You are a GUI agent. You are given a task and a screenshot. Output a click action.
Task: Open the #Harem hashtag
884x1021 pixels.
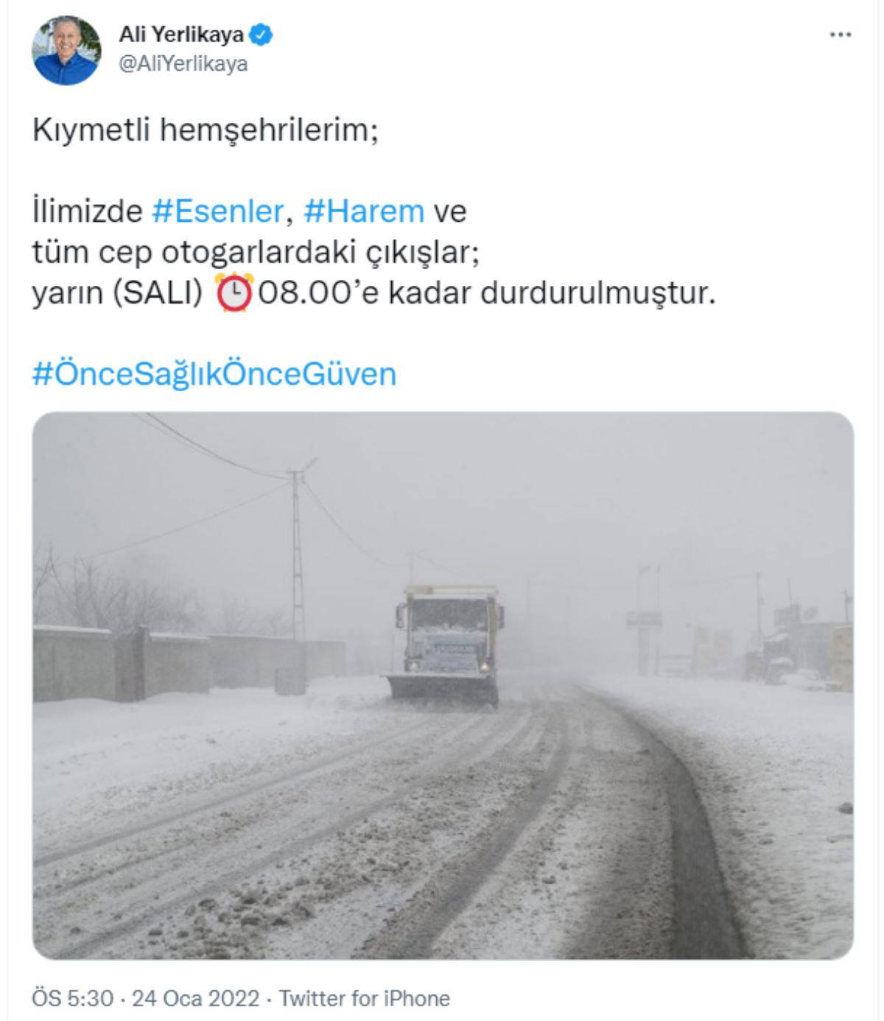[364, 211]
